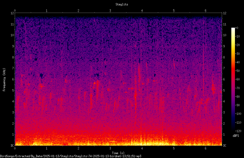
Task: Click the 9 kHz label on left axis
Action: (x=13, y=46)
